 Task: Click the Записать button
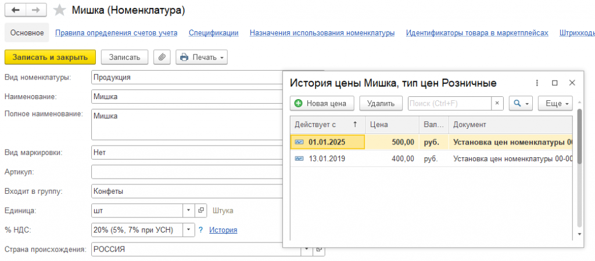124,57
